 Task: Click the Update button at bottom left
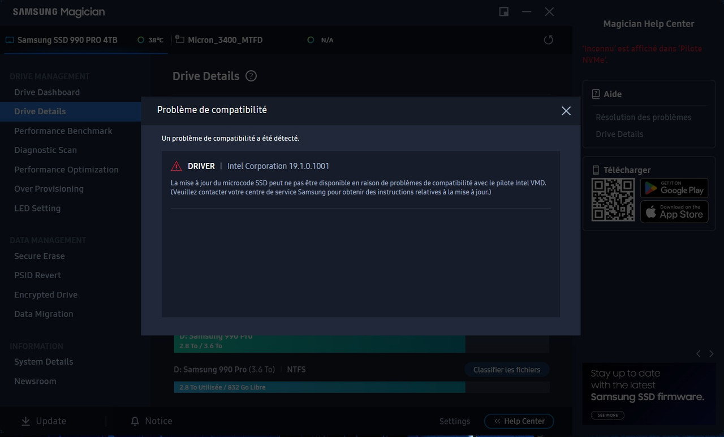[44, 421]
